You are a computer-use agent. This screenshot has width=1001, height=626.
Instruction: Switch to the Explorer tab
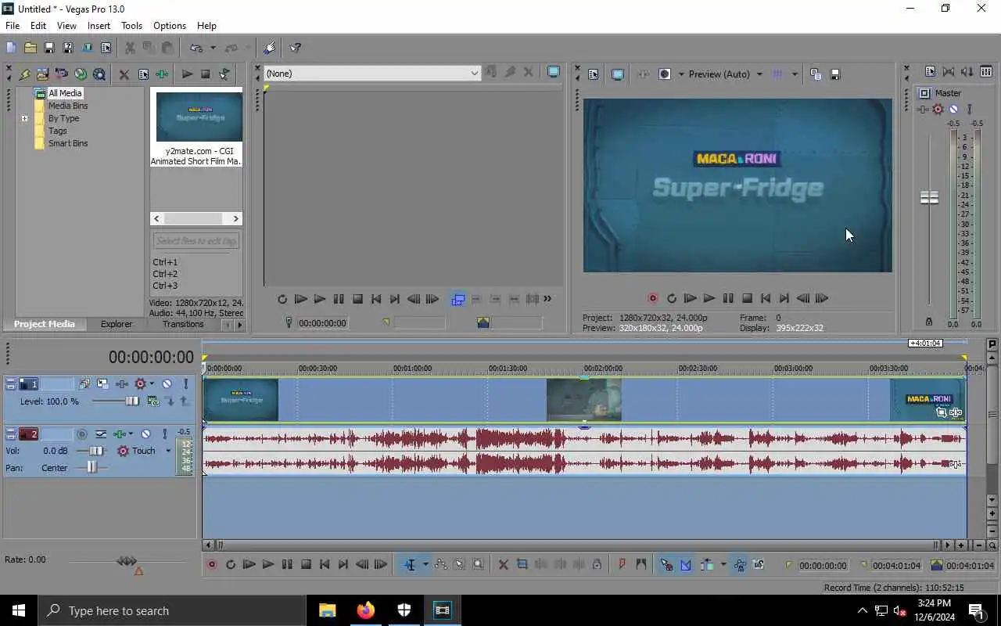[x=117, y=324]
